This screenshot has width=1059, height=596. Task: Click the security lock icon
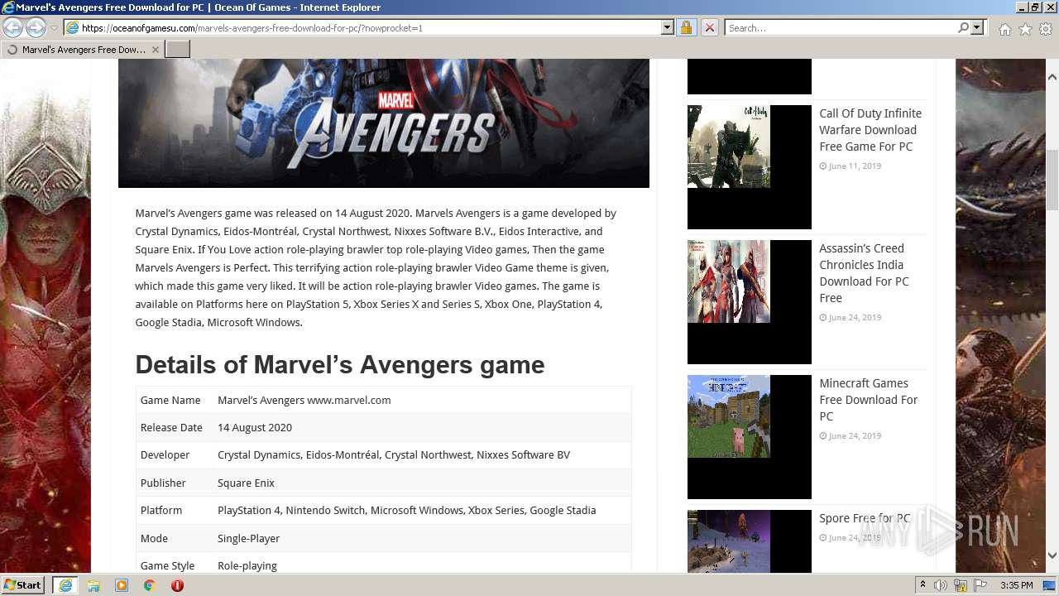coord(686,27)
